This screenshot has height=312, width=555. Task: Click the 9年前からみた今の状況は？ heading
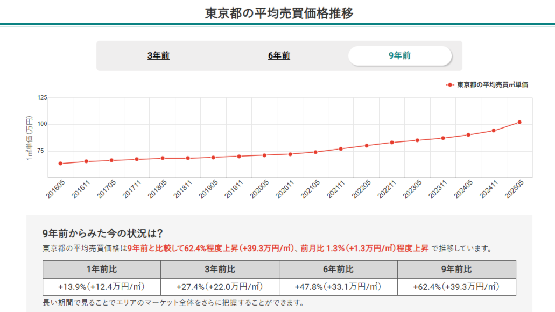[102, 233]
